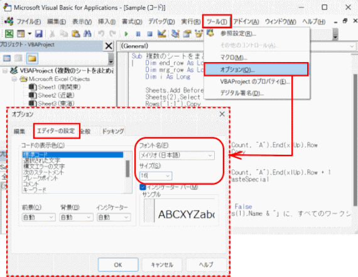Image resolution: width=358 pixels, height=277 pixels.
Task: Open the ヘルプ(H) menu
Action: click(314, 22)
